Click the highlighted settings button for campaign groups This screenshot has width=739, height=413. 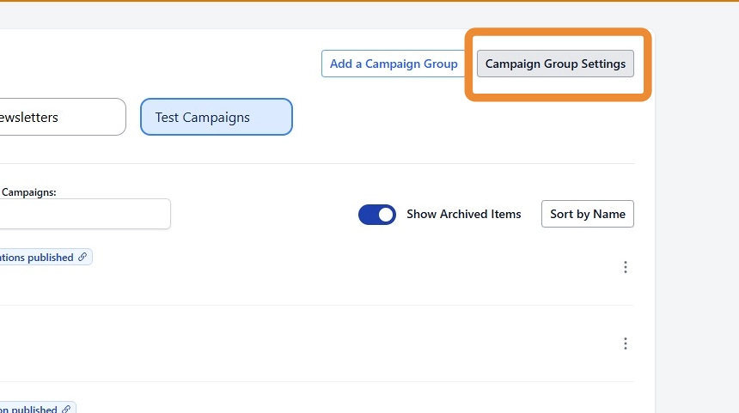[x=555, y=64]
